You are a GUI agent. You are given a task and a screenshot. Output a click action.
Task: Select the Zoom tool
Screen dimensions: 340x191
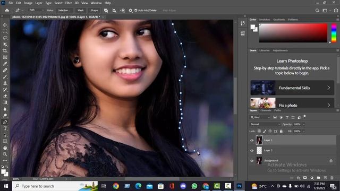[5, 154]
